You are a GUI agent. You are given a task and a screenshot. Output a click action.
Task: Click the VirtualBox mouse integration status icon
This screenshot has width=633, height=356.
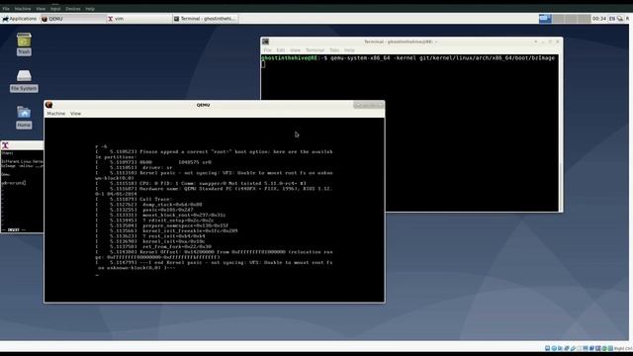[604, 348]
